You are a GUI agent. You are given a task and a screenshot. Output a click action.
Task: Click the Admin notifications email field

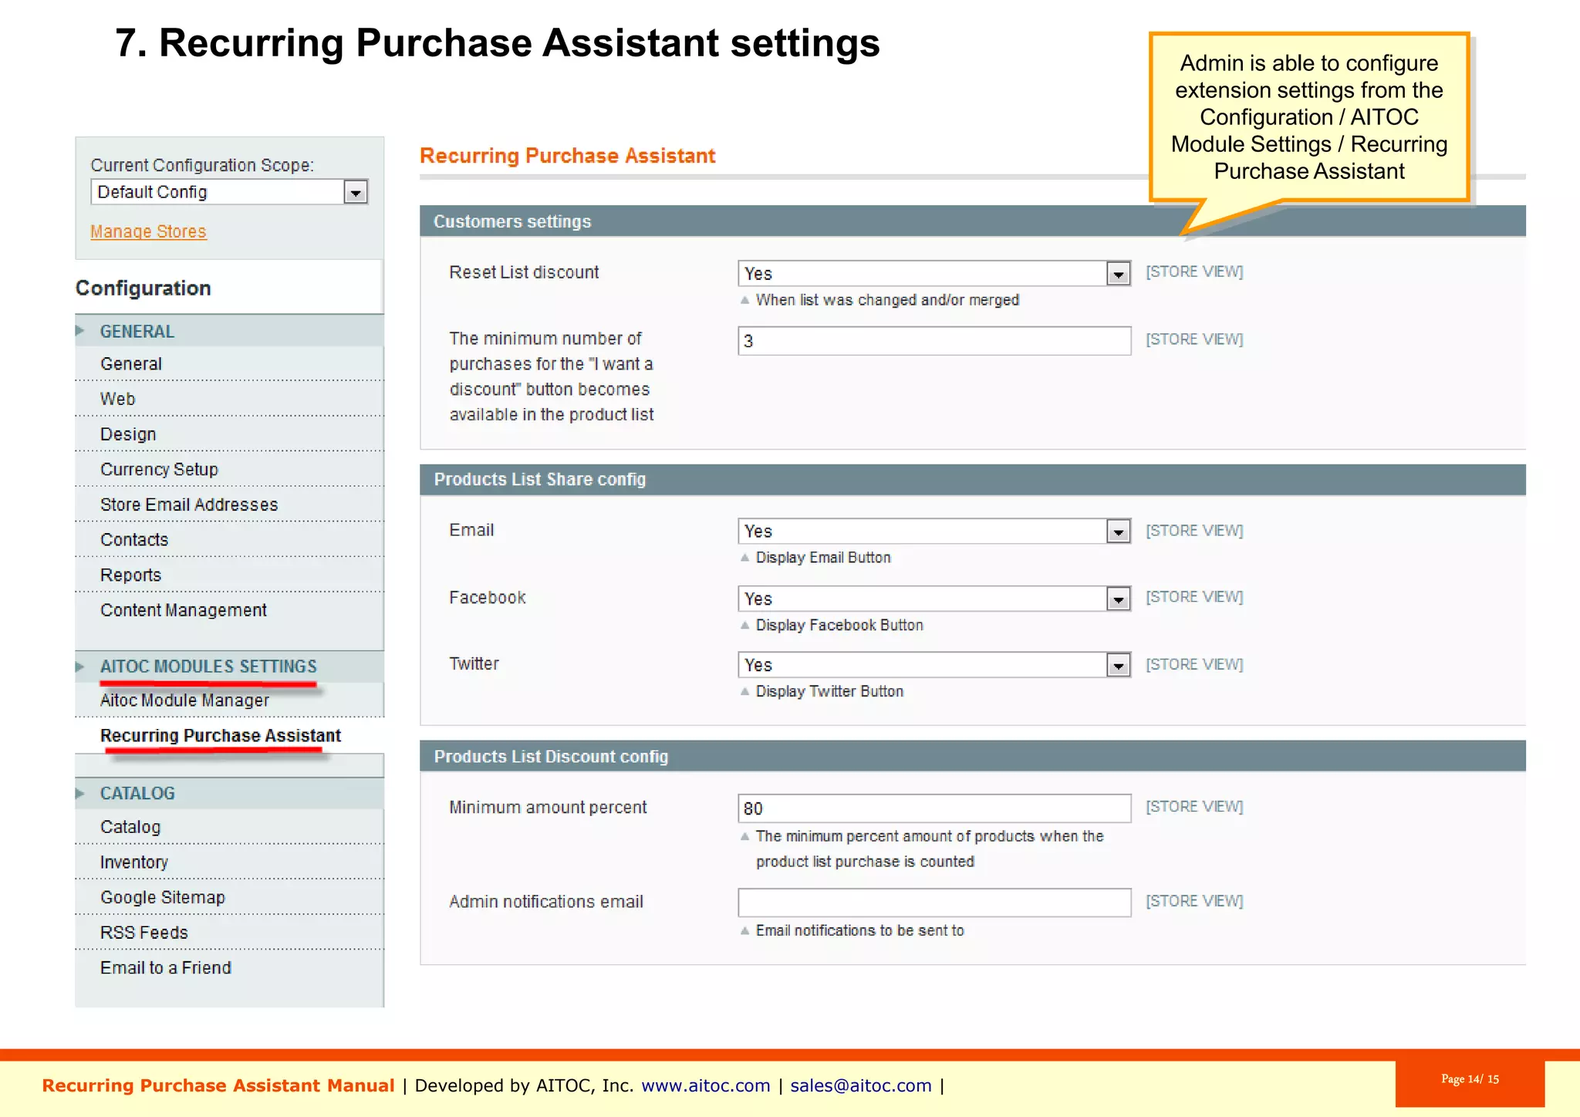coord(934,903)
